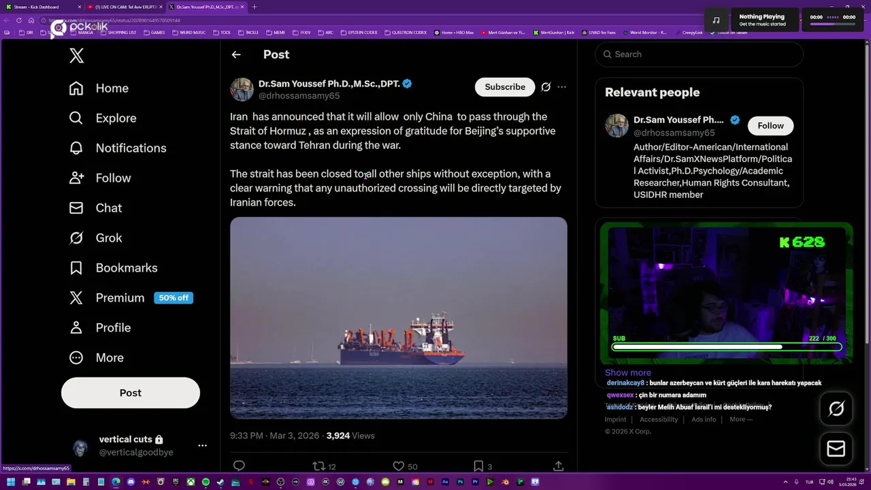Repost the post with 12 reposts
The width and height of the screenshot is (871, 490).
(x=324, y=466)
